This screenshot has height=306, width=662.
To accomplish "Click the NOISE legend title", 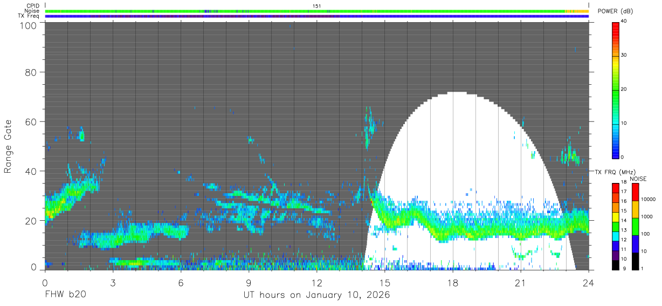I will tap(638, 179).
